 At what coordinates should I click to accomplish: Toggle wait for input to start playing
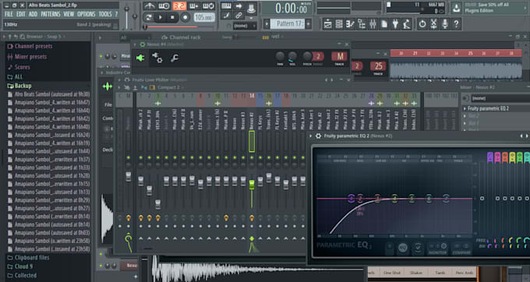click(x=164, y=6)
